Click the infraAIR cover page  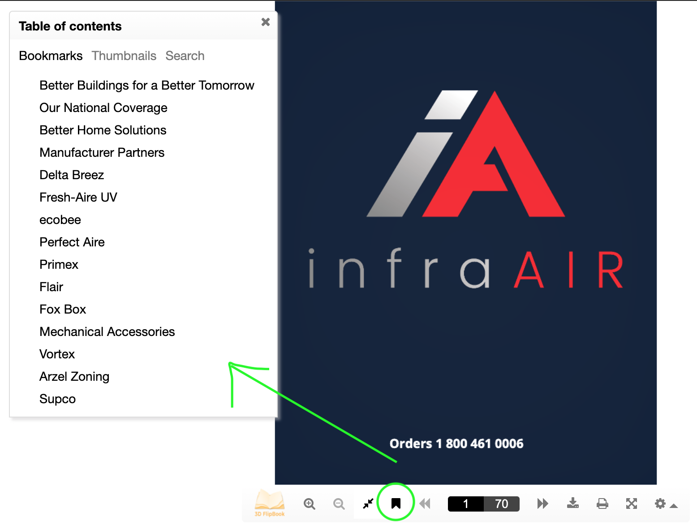466,242
